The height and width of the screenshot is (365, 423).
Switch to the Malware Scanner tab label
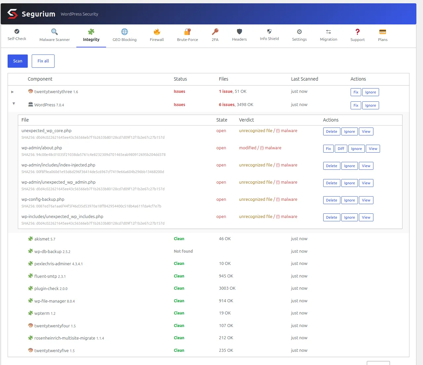tap(55, 40)
